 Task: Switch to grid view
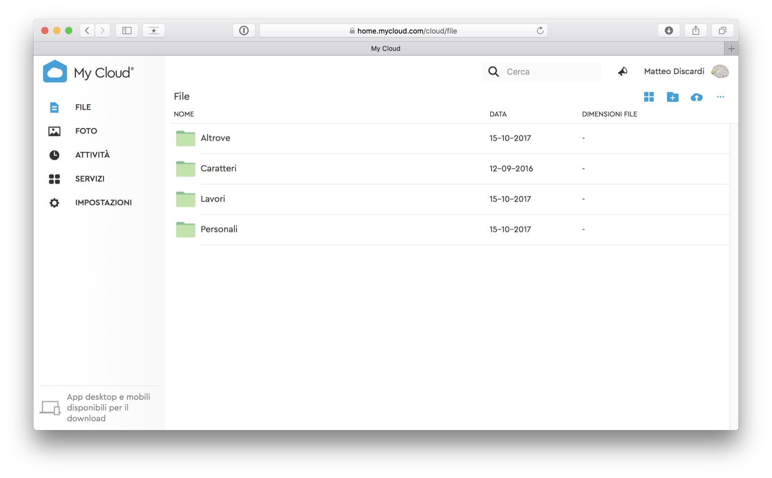pyautogui.click(x=649, y=97)
